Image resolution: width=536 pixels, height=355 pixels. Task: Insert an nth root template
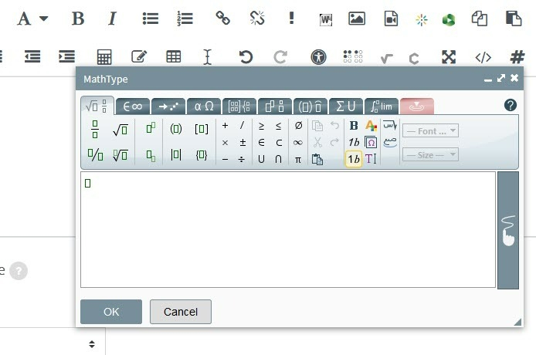(x=120, y=155)
